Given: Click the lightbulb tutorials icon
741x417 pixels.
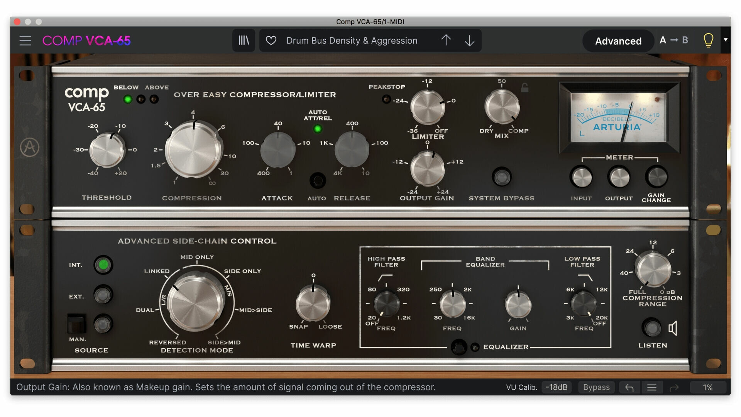Looking at the screenshot, I should coord(708,40).
